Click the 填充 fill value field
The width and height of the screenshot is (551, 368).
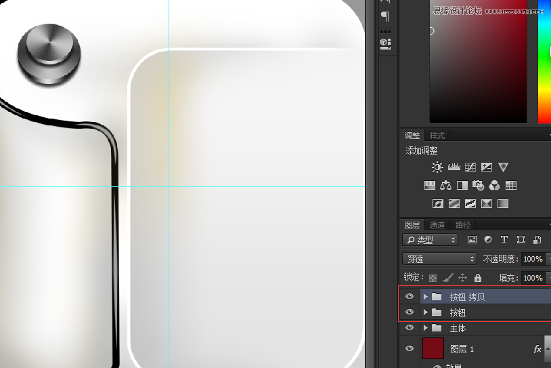(533, 278)
